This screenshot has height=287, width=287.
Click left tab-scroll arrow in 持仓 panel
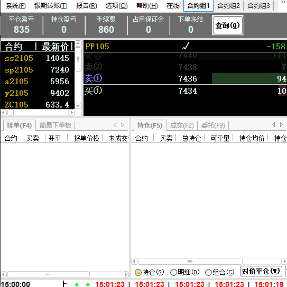pos(273,125)
